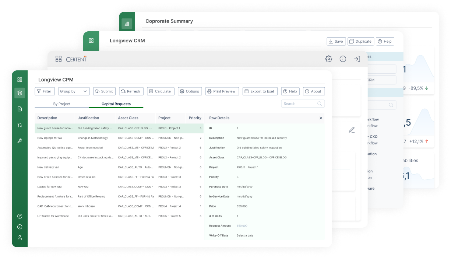Select the Capital Requests tab

[116, 104]
